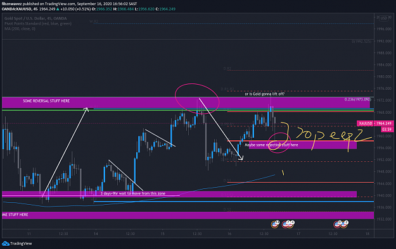Click date 17 on the time axis
This screenshot has width=396, height=249.
pyautogui.click(x=298, y=234)
